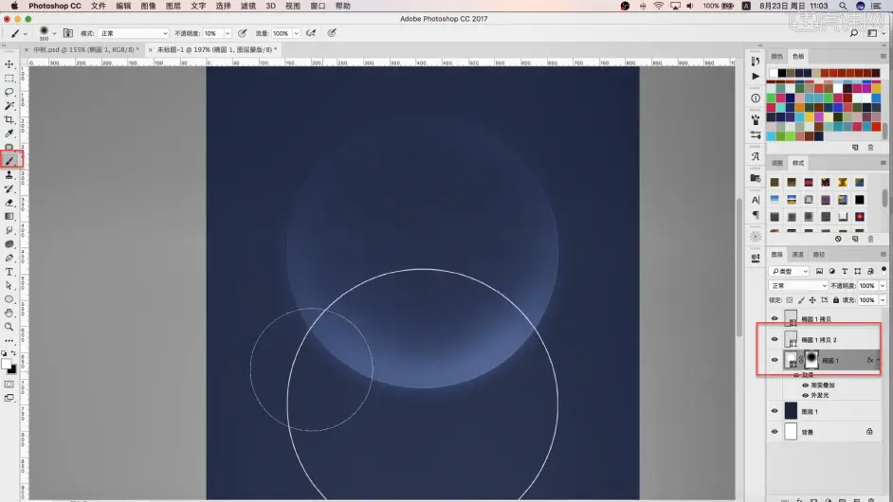This screenshot has height=502, width=893.
Task: Hide the 背景 layer
Action: coord(774,432)
